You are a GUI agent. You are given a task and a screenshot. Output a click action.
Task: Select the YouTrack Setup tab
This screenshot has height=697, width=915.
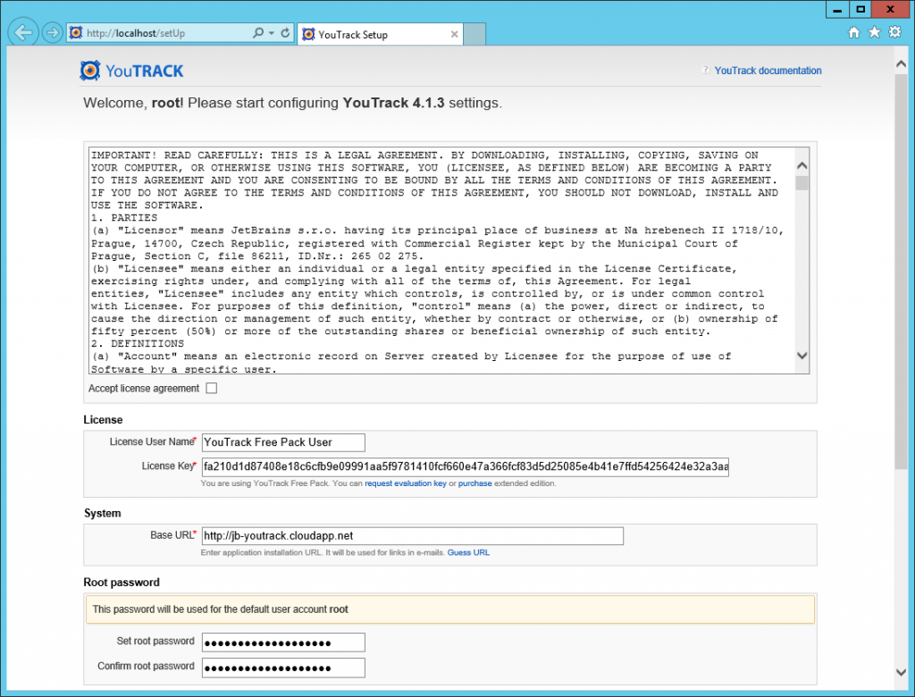380,35
